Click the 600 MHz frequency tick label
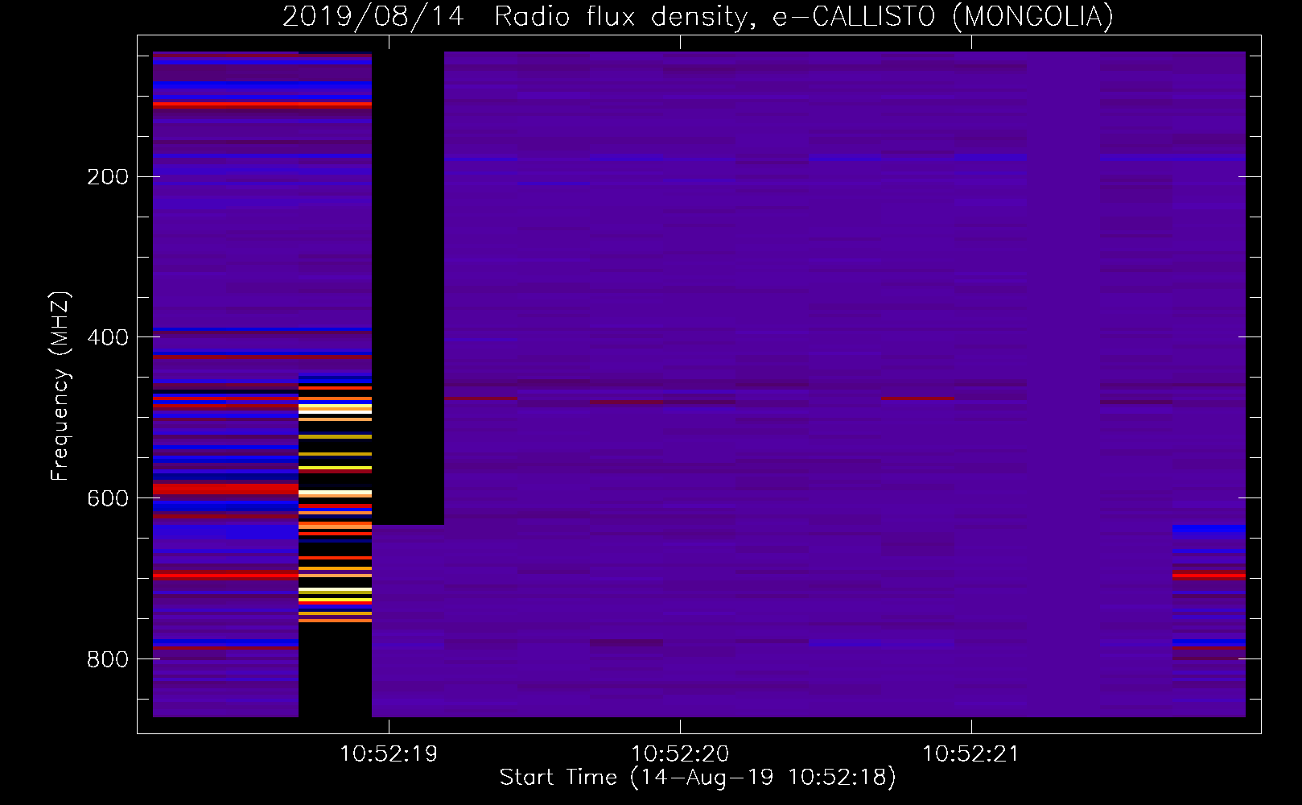The image size is (1302, 805). point(108,497)
